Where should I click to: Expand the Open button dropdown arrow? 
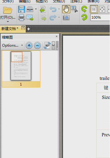(8, 22)
